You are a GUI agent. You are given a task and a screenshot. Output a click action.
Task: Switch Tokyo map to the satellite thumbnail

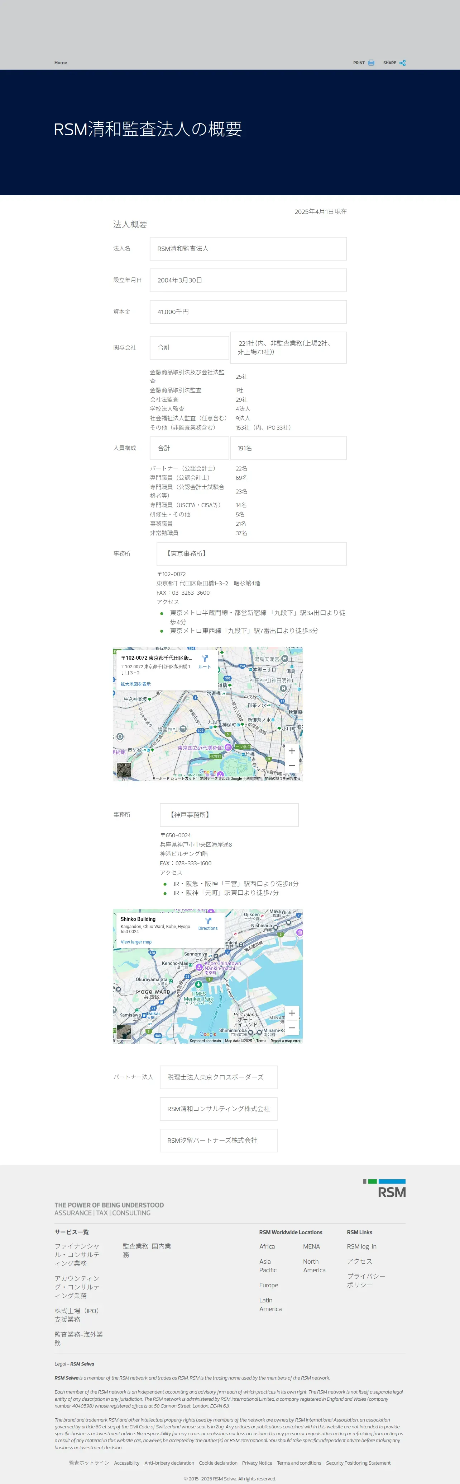click(x=124, y=770)
